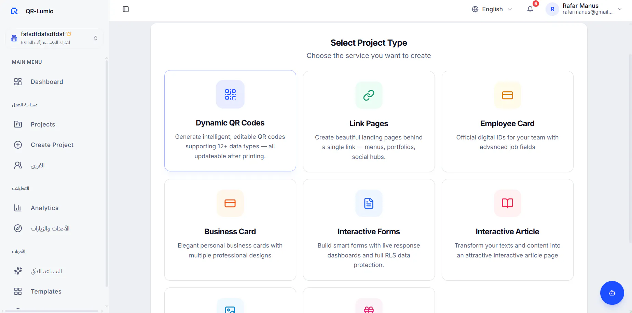This screenshot has height=313, width=632.
Task: Click the Create Project plus icon
Action: coord(18,145)
